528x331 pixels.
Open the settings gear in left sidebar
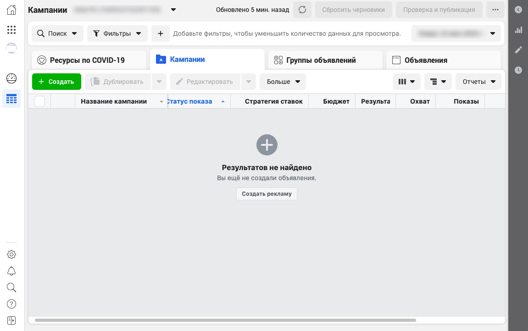(x=11, y=254)
